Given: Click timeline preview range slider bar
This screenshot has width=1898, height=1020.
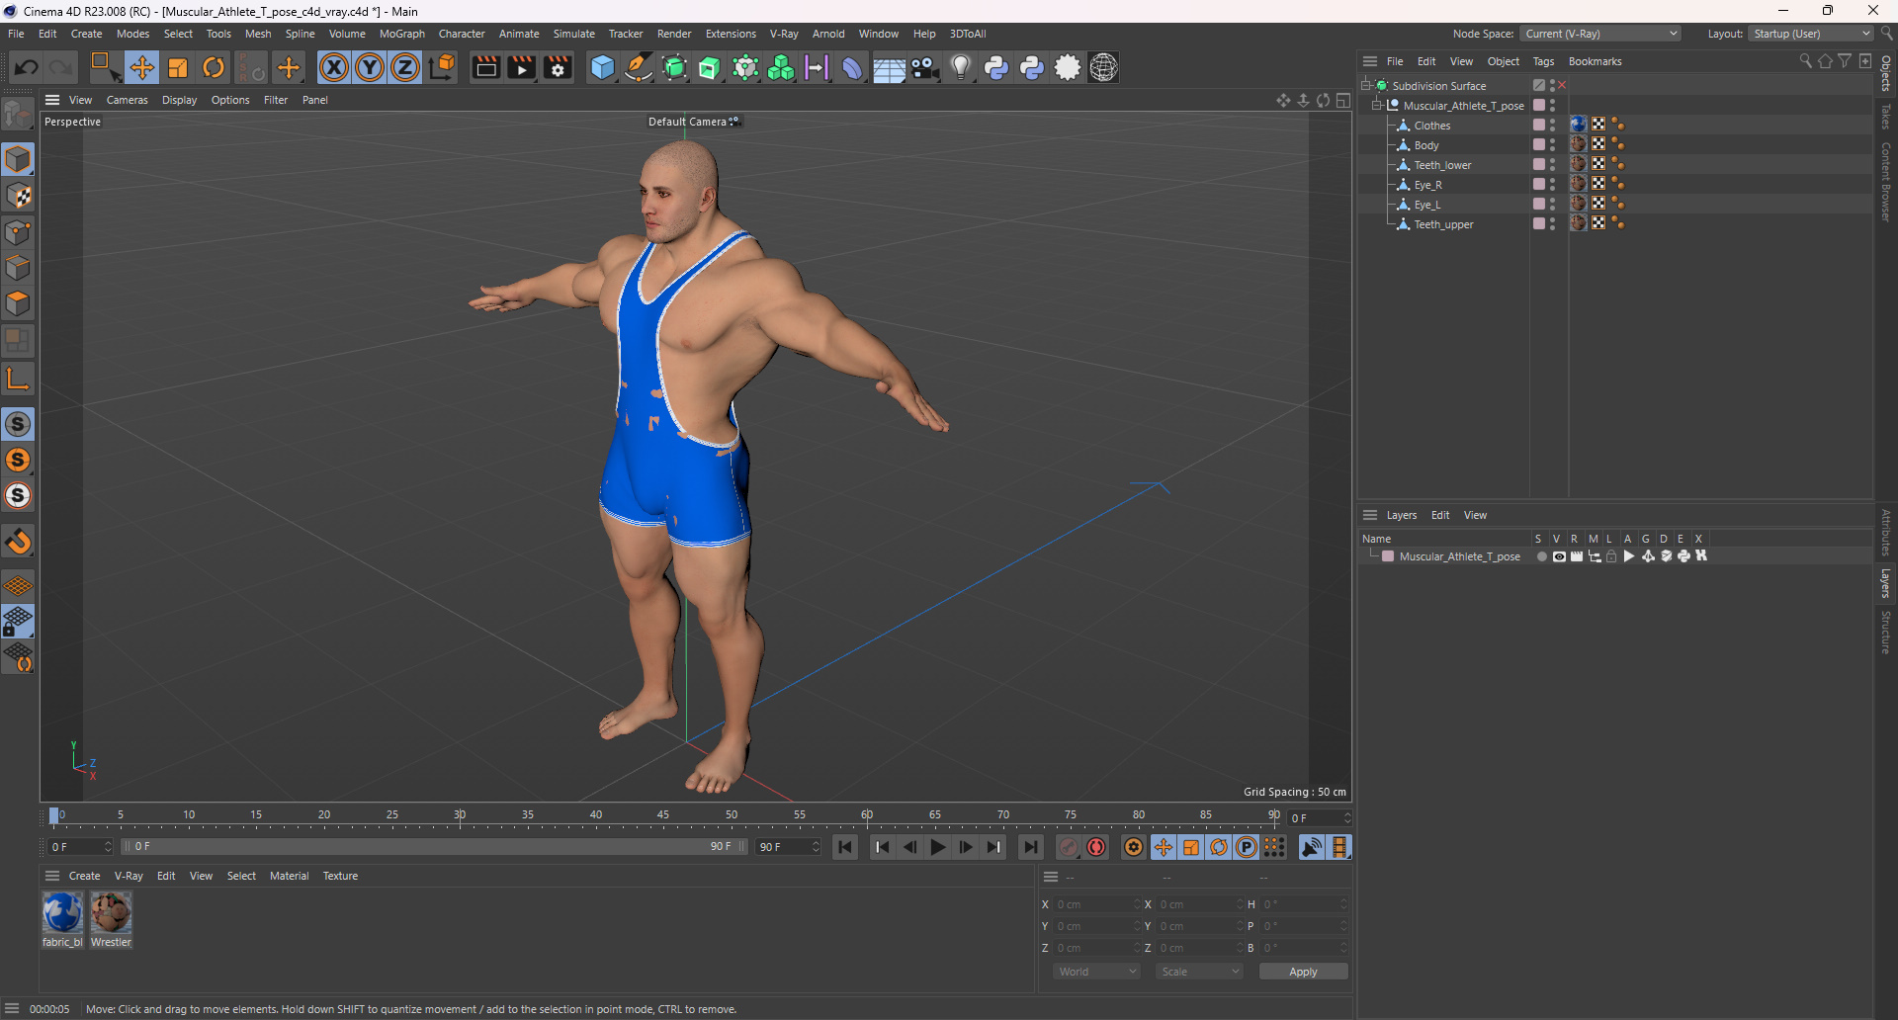Looking at the screenshot, I should (x=433, y=847).
